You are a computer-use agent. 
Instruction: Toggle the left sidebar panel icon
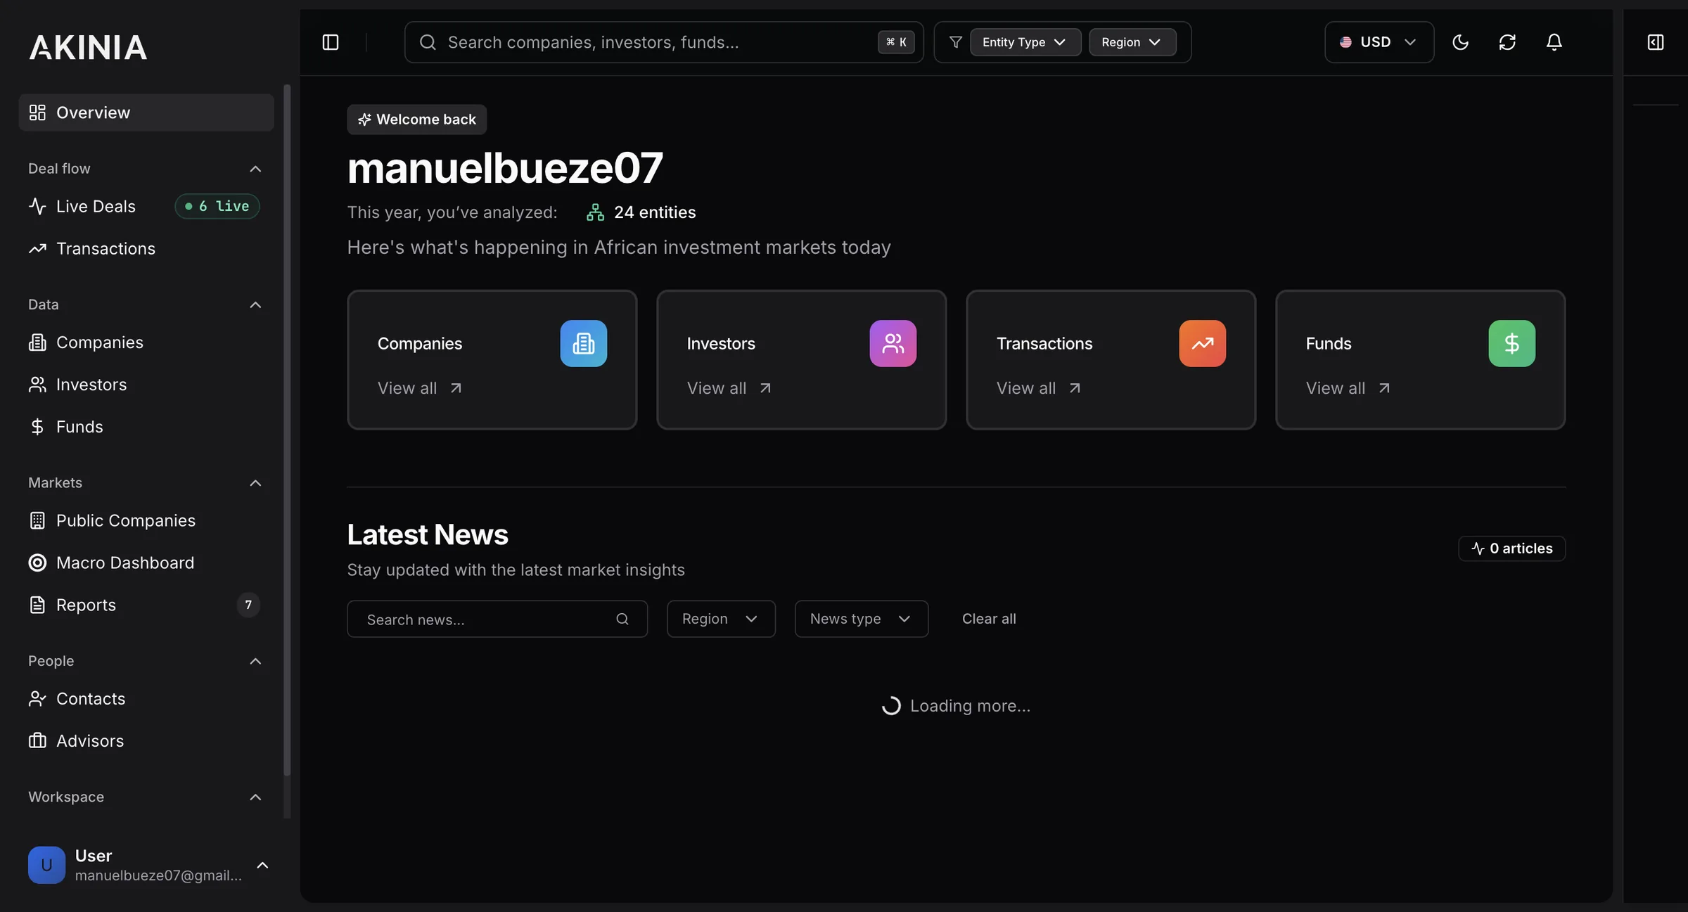(x=330, y=42)
